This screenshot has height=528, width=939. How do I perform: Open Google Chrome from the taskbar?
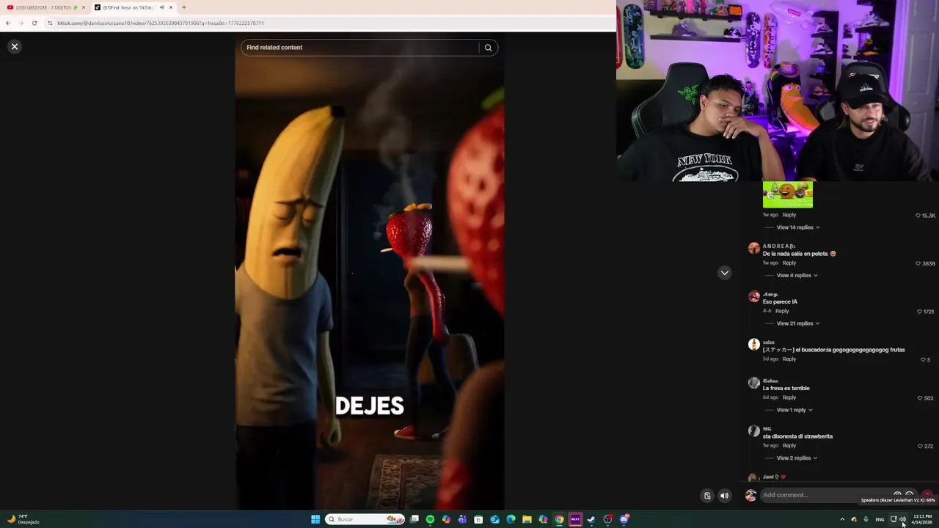tap(559, 519)
